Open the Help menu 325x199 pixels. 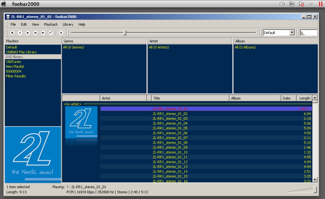82,24
